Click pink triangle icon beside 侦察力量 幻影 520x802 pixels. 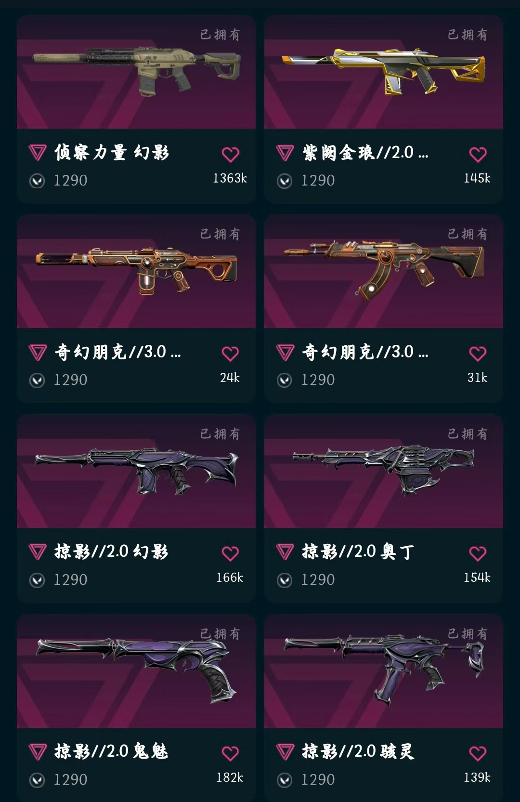point(38,153)
